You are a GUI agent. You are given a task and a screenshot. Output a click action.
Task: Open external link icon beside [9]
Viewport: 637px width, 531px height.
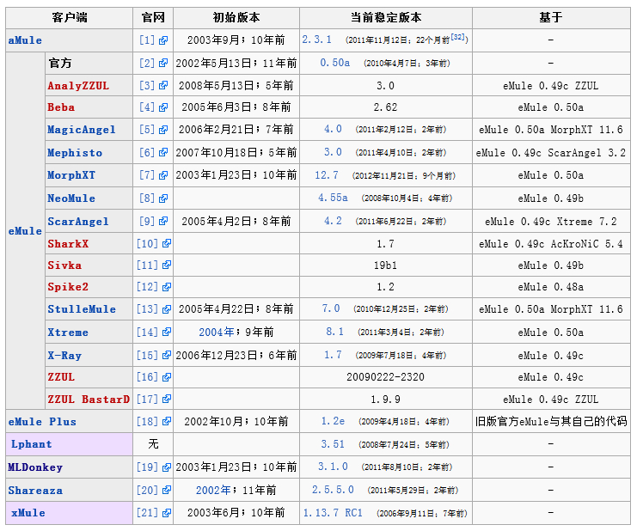[x=163, y=221]
